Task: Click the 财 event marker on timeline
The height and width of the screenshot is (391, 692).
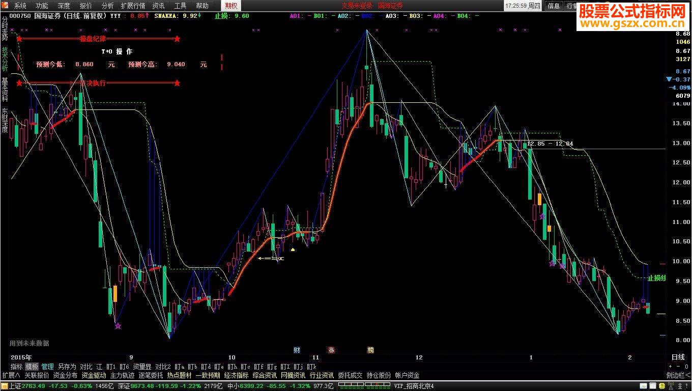Action: [x=297, y=350]
